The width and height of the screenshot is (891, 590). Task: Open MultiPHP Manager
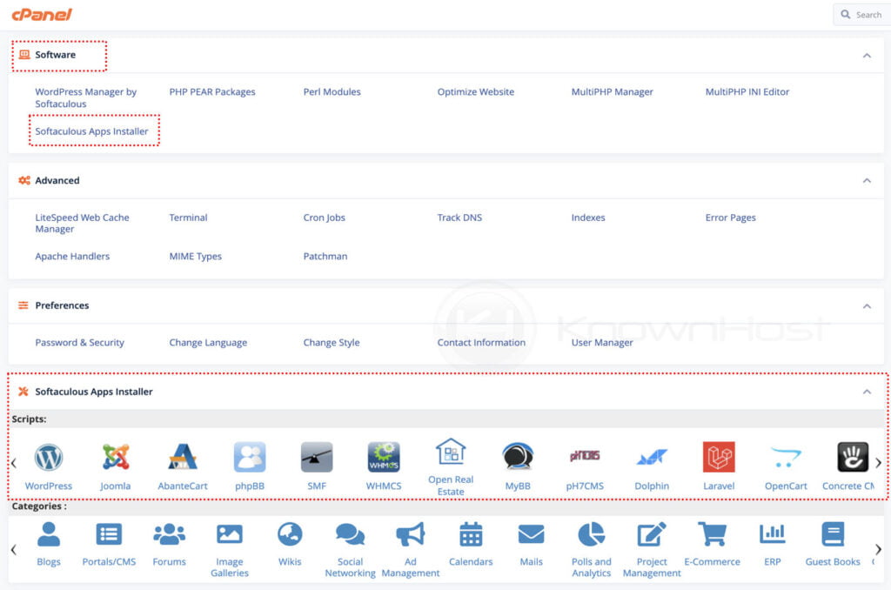click(612, 91)
